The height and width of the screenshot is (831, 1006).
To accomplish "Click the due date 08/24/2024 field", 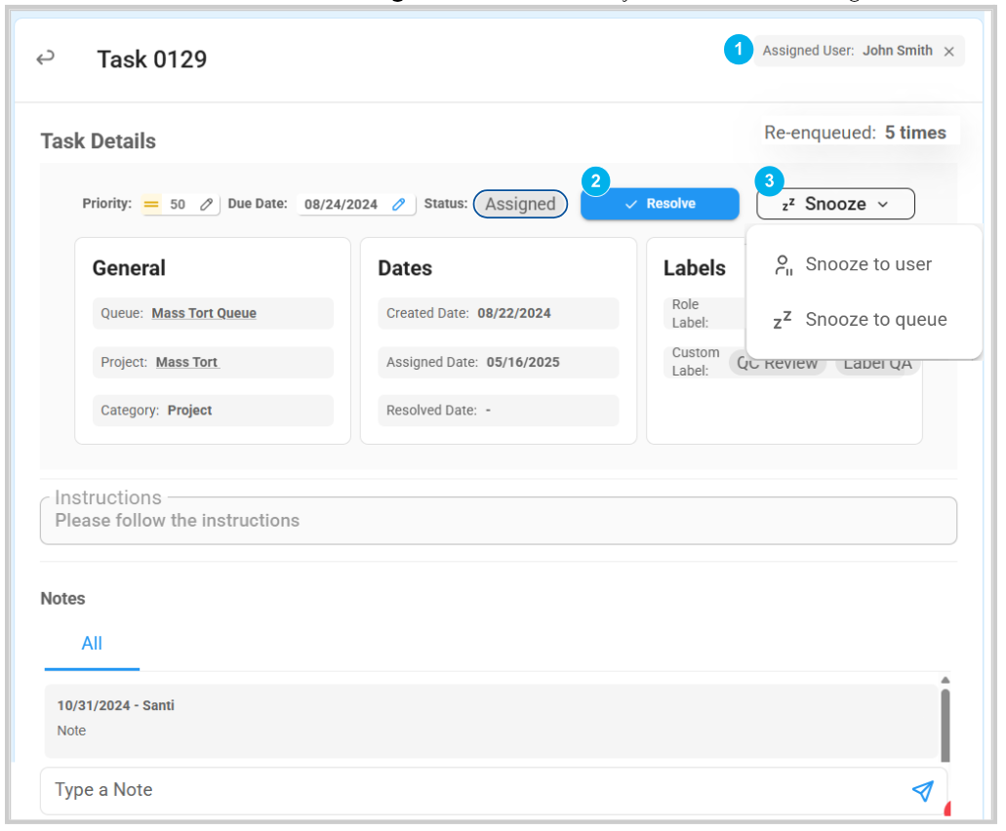I will pos(341,205).
